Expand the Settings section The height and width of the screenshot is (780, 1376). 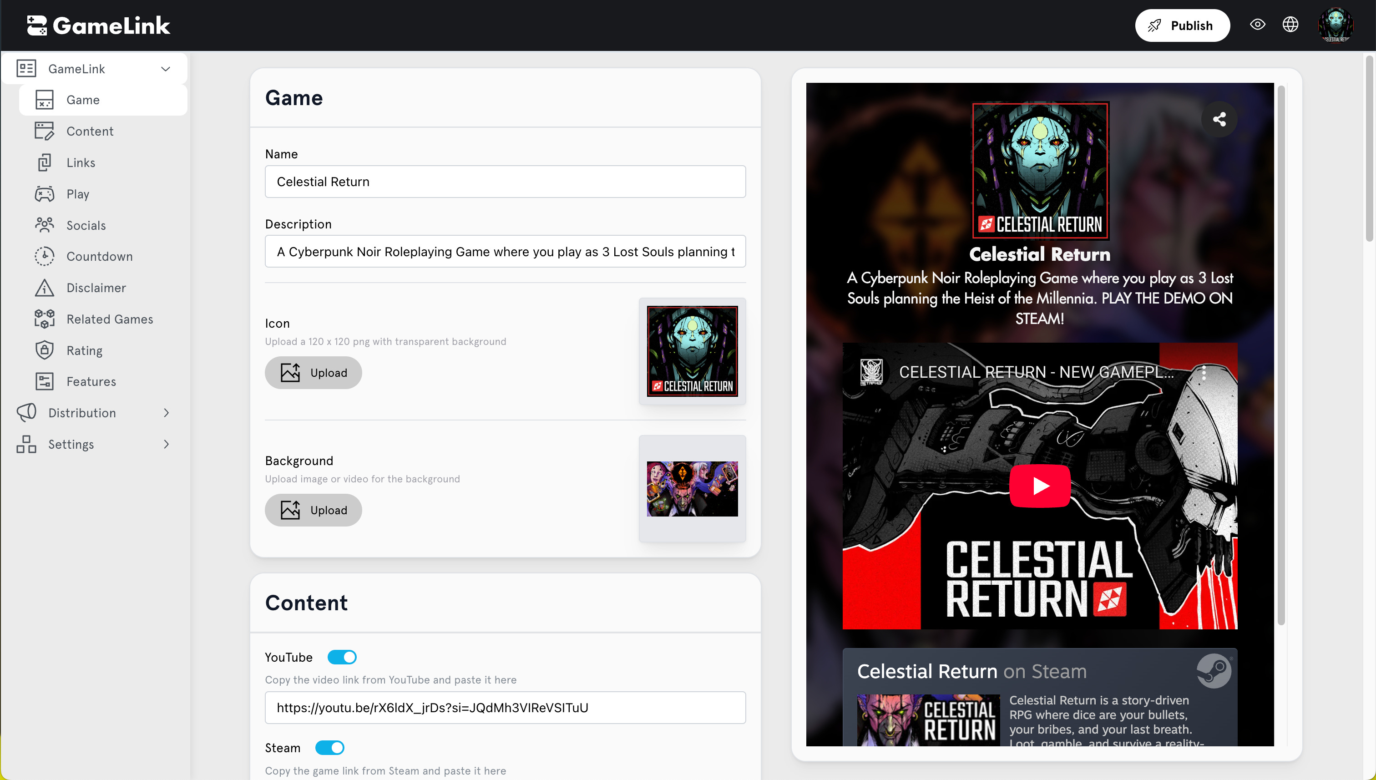click(x=166, y=444)
